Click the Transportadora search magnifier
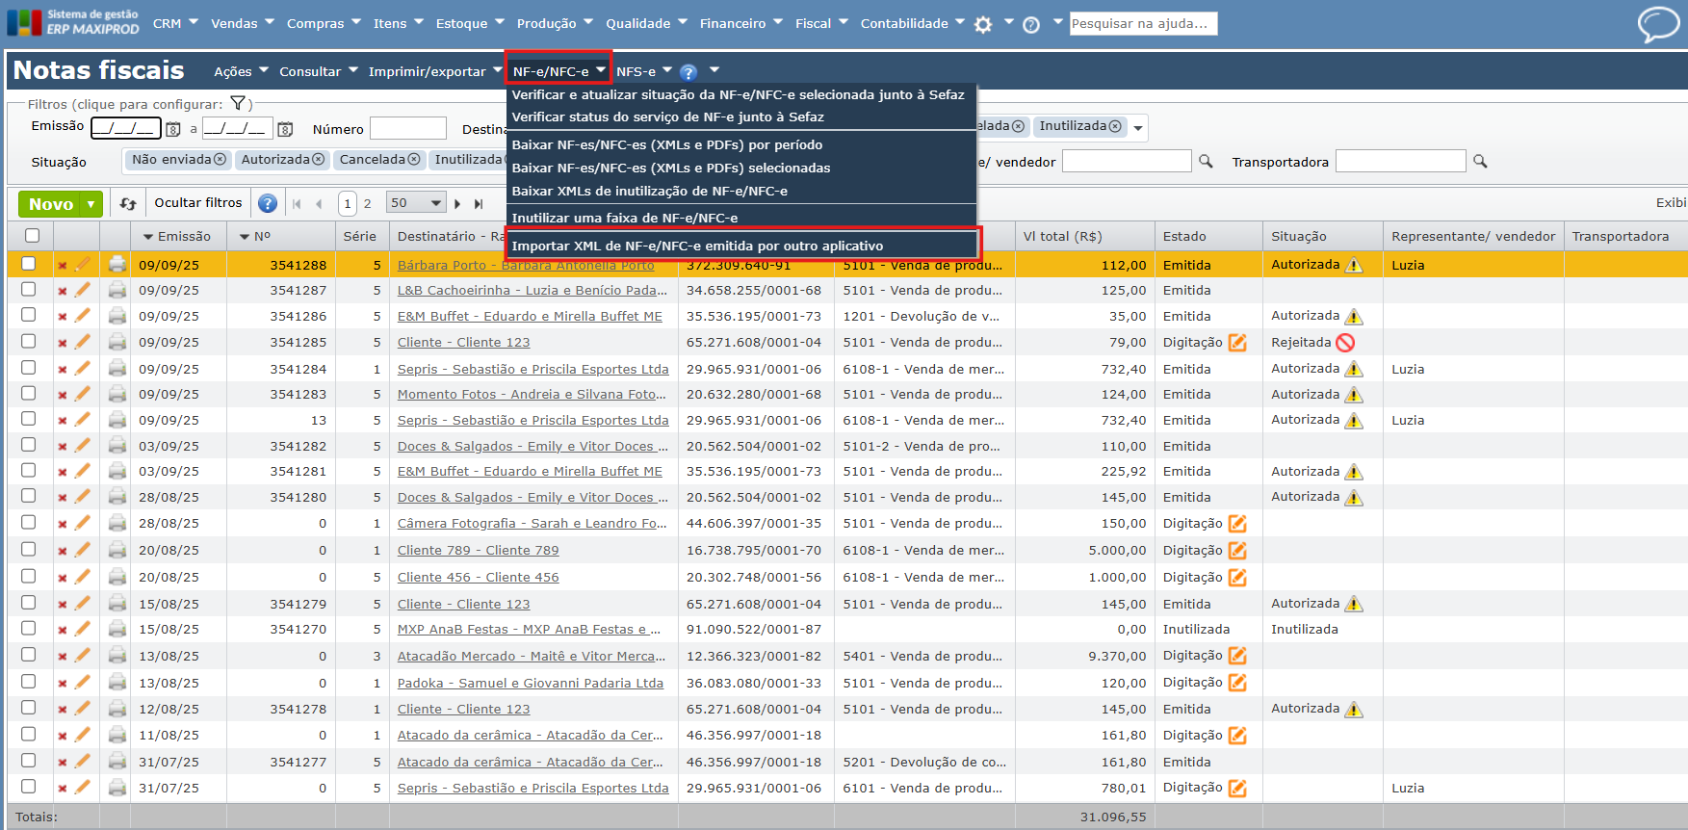Image resolution: width=1688 pixels, height=830 pixels. pyautogui.click(x=1480, y=162)
